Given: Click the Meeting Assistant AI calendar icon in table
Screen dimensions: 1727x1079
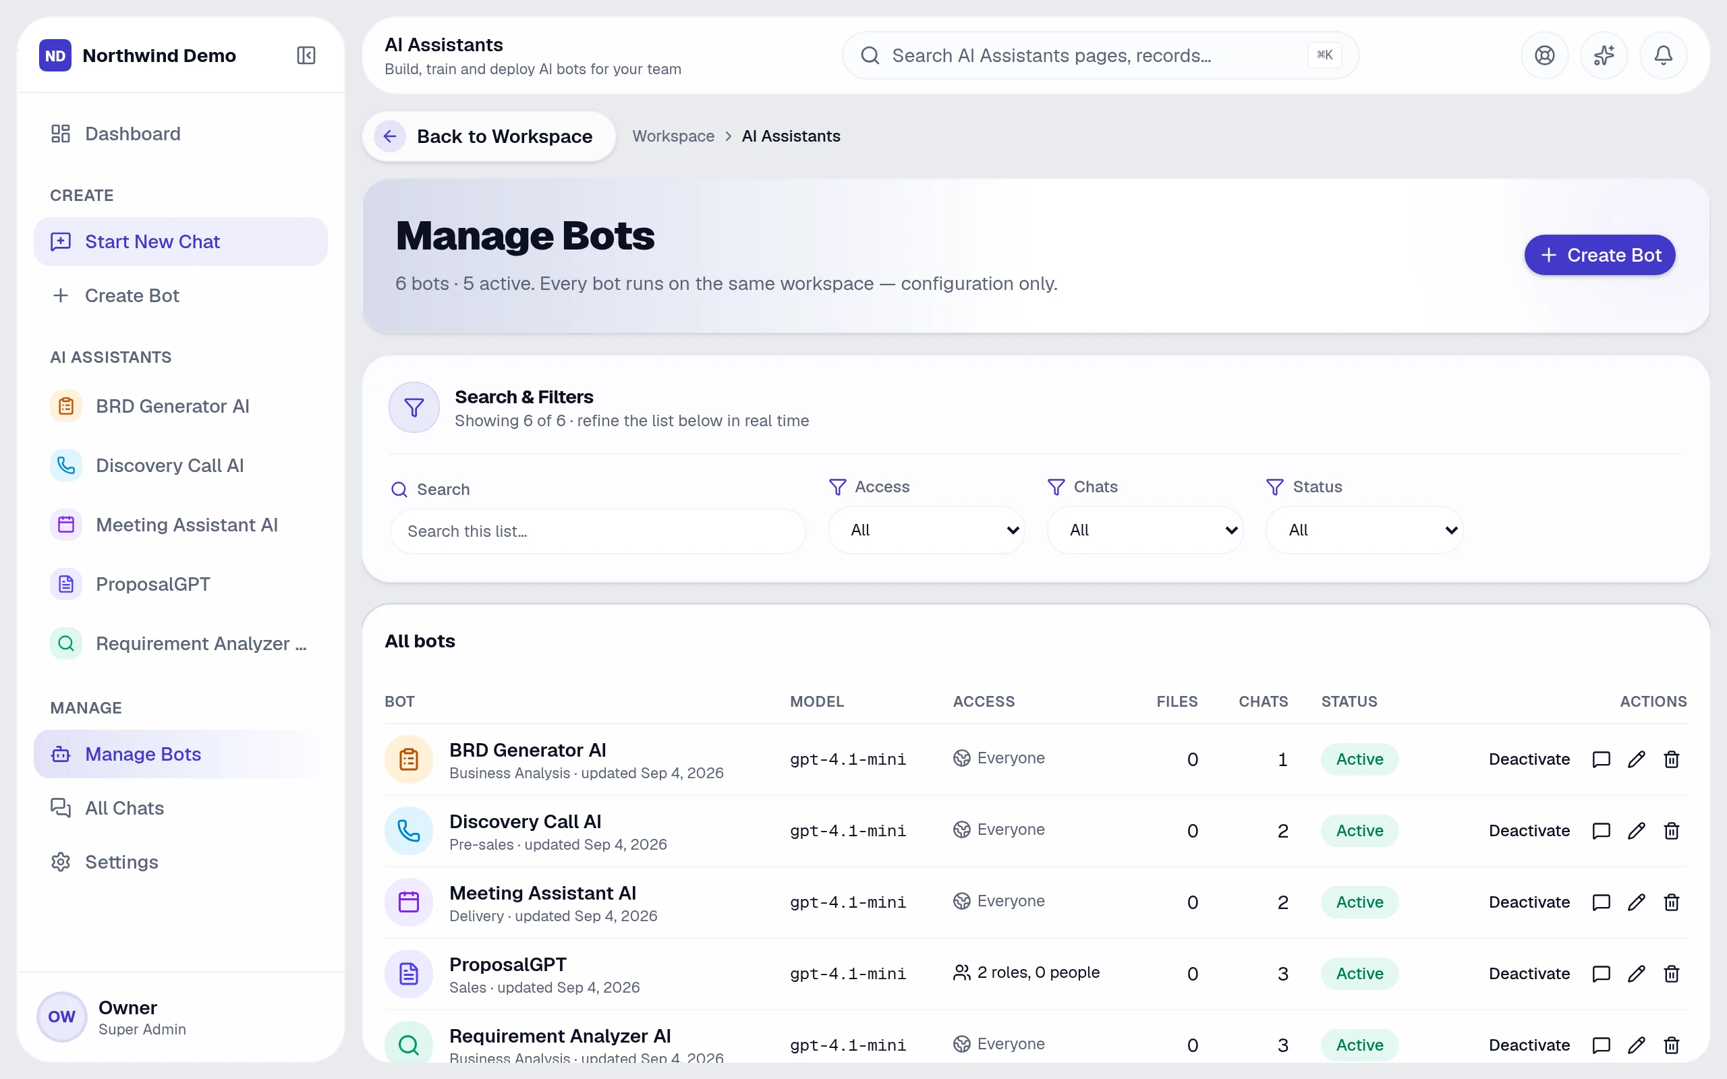Looking at the screenshot, I should click(x=408, y=902).
